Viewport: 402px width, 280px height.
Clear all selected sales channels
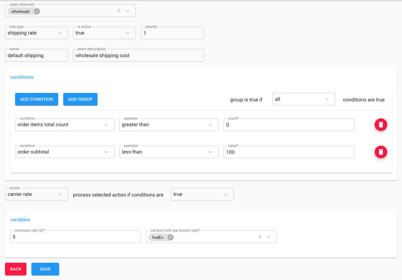[x=119, y=11]
